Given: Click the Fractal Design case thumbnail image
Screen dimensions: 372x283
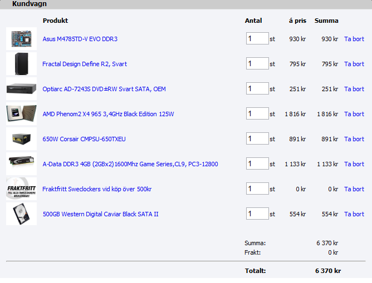Looking at the screenshot, I should tap(21, 64).
